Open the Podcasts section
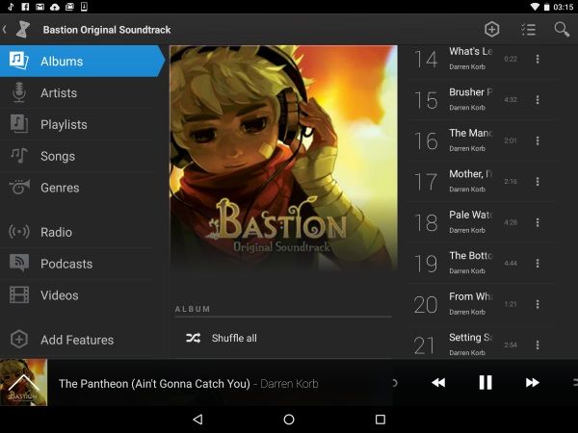 tap(77, 264)
